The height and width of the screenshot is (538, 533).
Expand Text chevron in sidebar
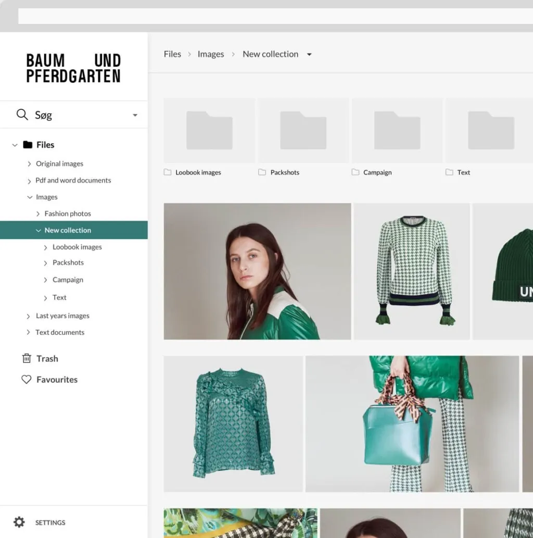(x=45, y=298)
